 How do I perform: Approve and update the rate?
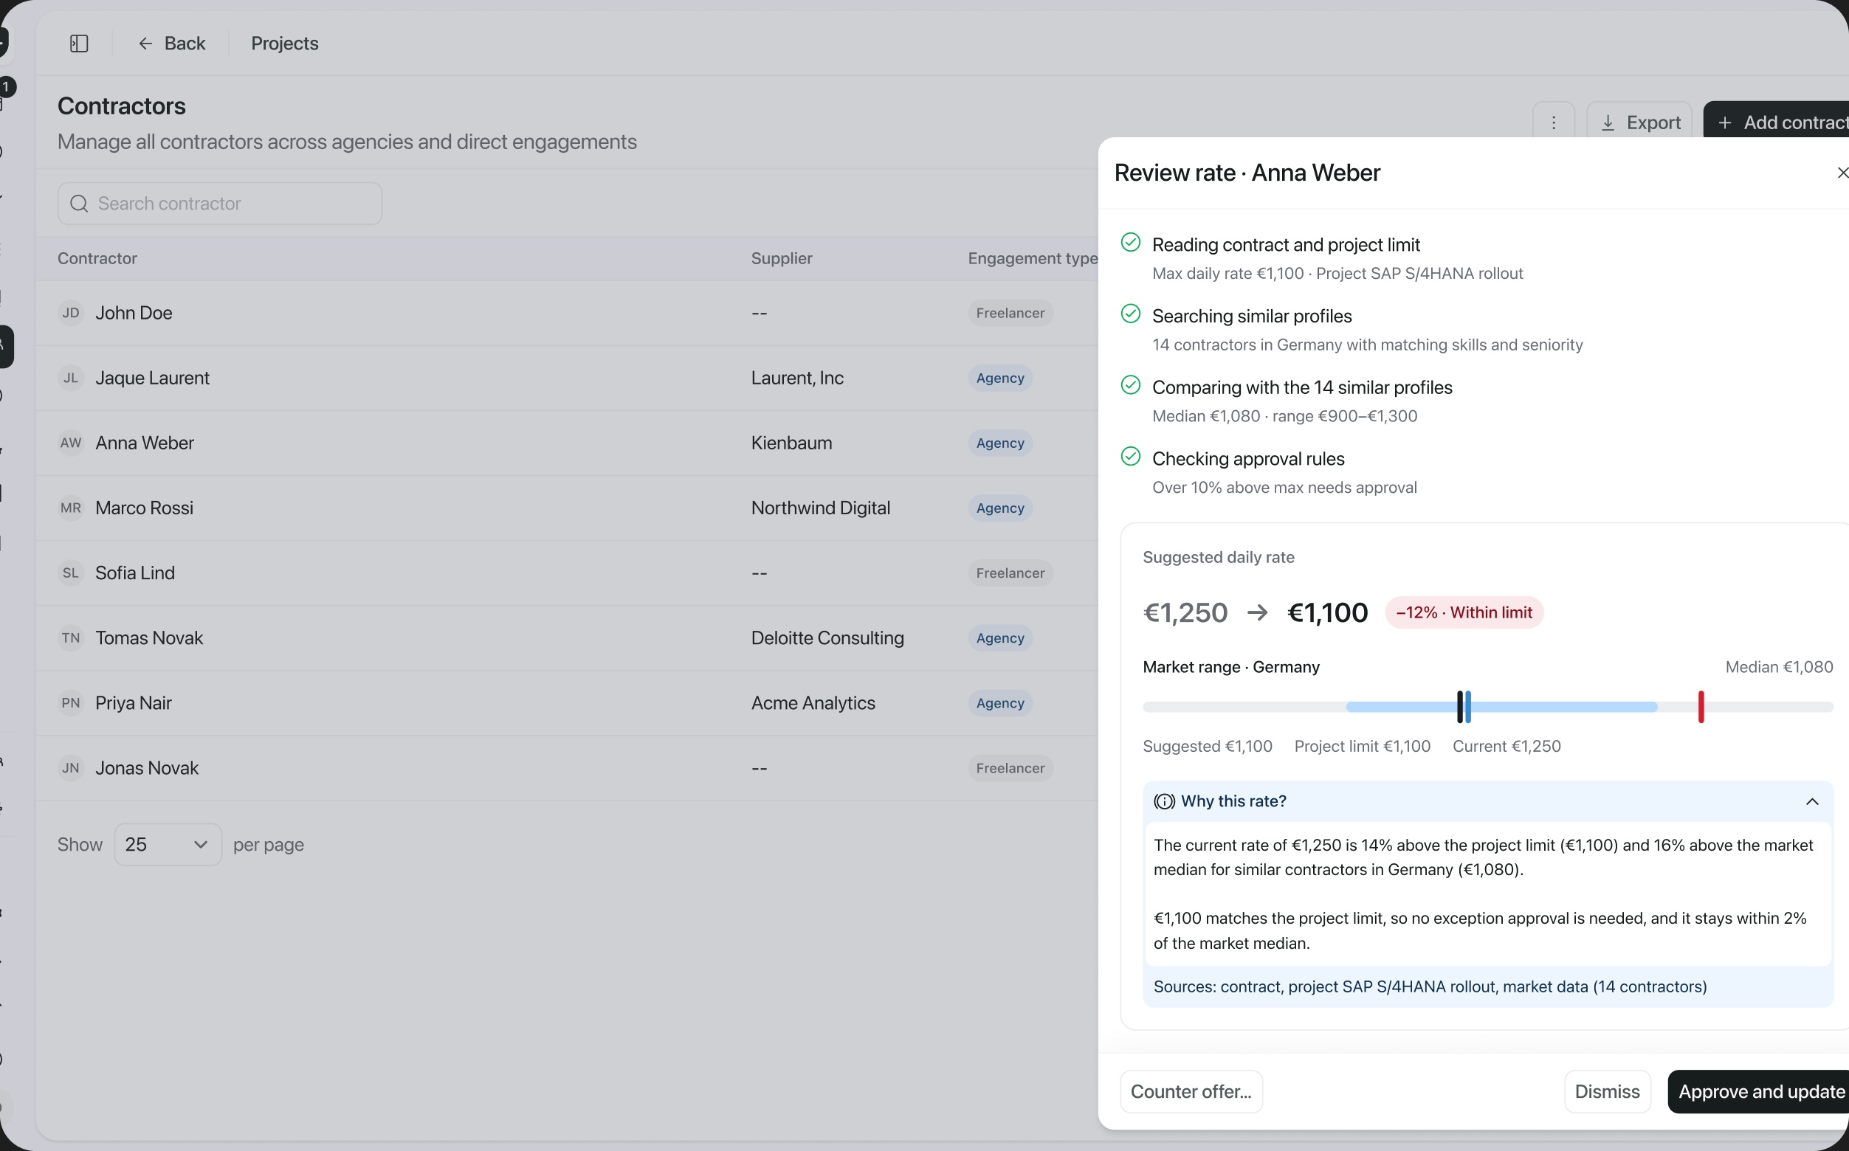(x=1759, y=1092)
